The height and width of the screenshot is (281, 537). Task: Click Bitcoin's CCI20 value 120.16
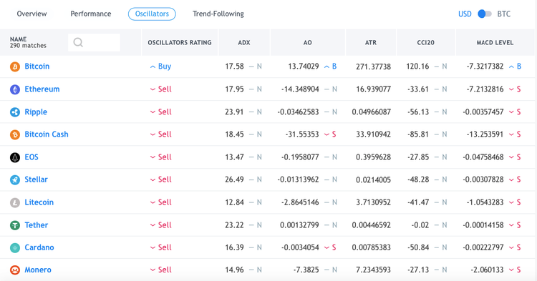417,66
